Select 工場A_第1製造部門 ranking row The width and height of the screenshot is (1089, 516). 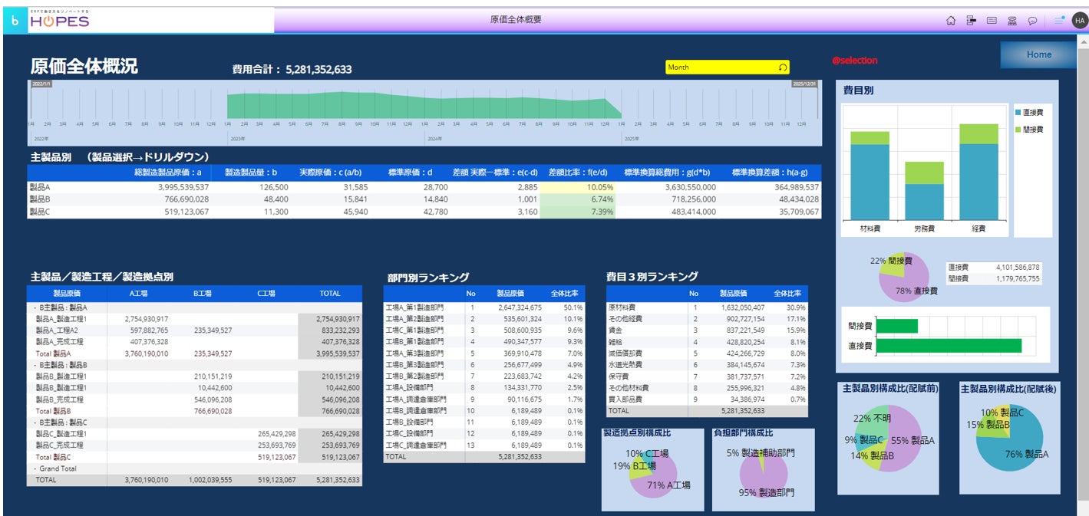coord(485,307)
